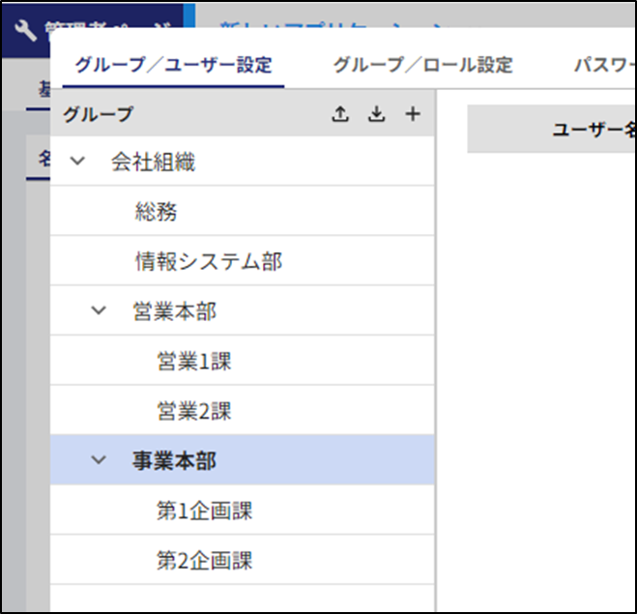
Task: Click the 営業本部 group label
Action: tap(174, 311)
